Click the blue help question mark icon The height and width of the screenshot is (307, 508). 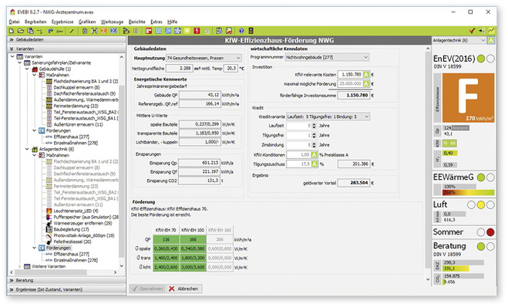point(241,31)
